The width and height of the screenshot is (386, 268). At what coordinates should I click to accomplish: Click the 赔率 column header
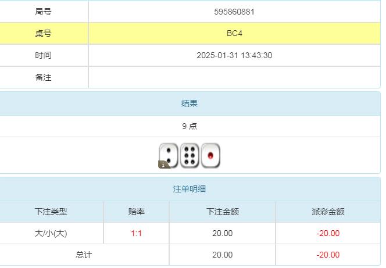(137, 212)
